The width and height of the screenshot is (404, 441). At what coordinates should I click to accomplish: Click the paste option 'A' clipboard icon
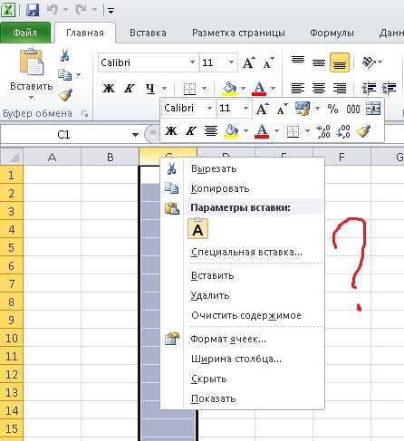click(198, 228)
